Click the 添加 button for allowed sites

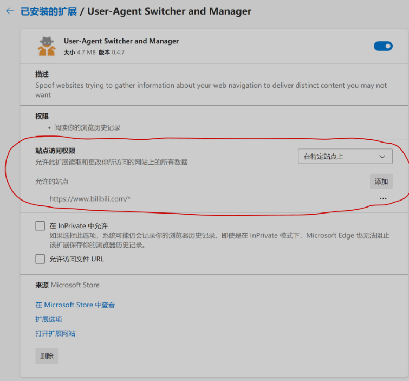point(381,182)
